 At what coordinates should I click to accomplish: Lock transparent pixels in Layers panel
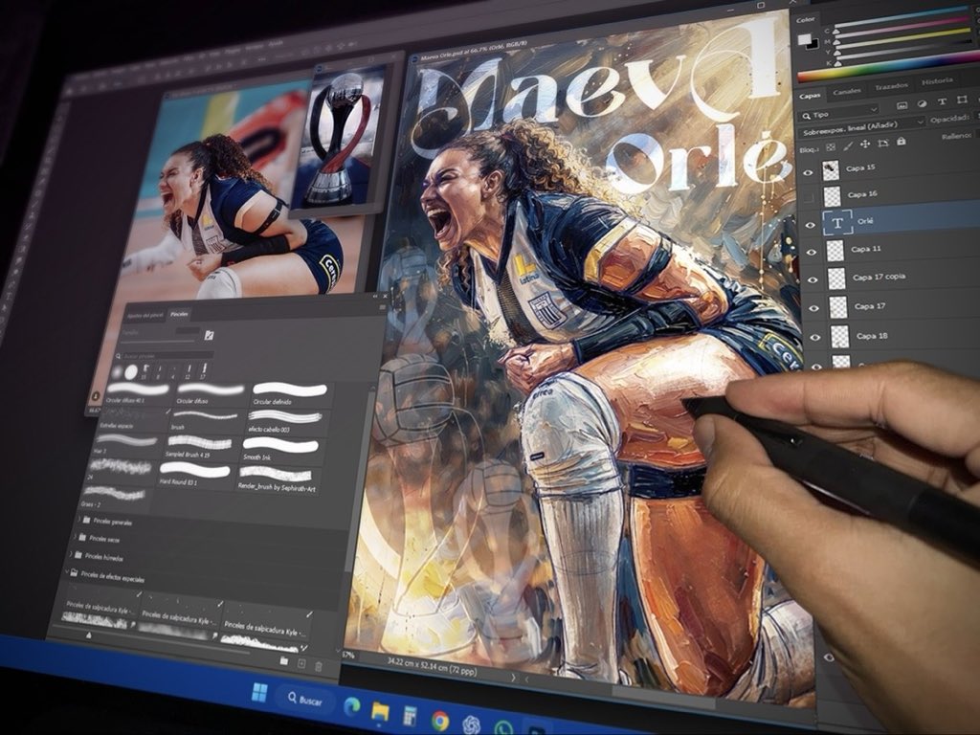(x=830, y=147)
